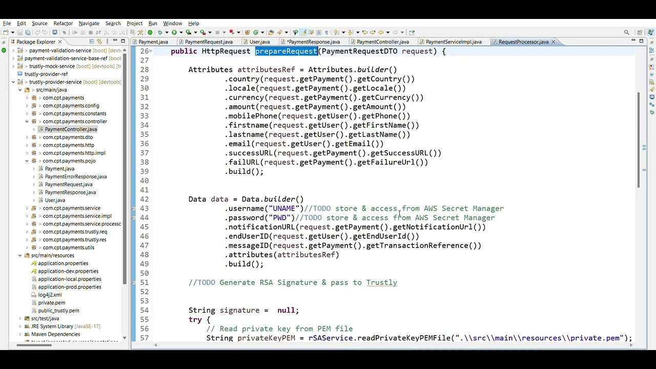This screenshot has width=656, height=369.
Task: Toggle Show Whitespace Characters icon
Action: pos(326,32)
